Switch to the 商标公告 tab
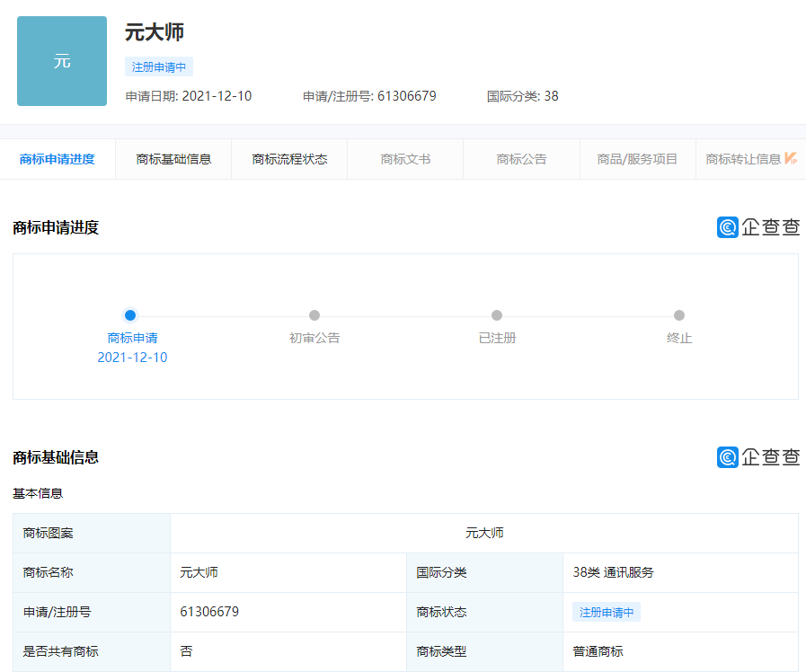Image resolution: width=806 pixels, height=672 pixels. [x=521, y=159]
